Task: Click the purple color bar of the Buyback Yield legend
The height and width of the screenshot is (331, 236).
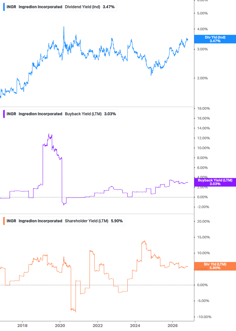Action: click(4, 114)
